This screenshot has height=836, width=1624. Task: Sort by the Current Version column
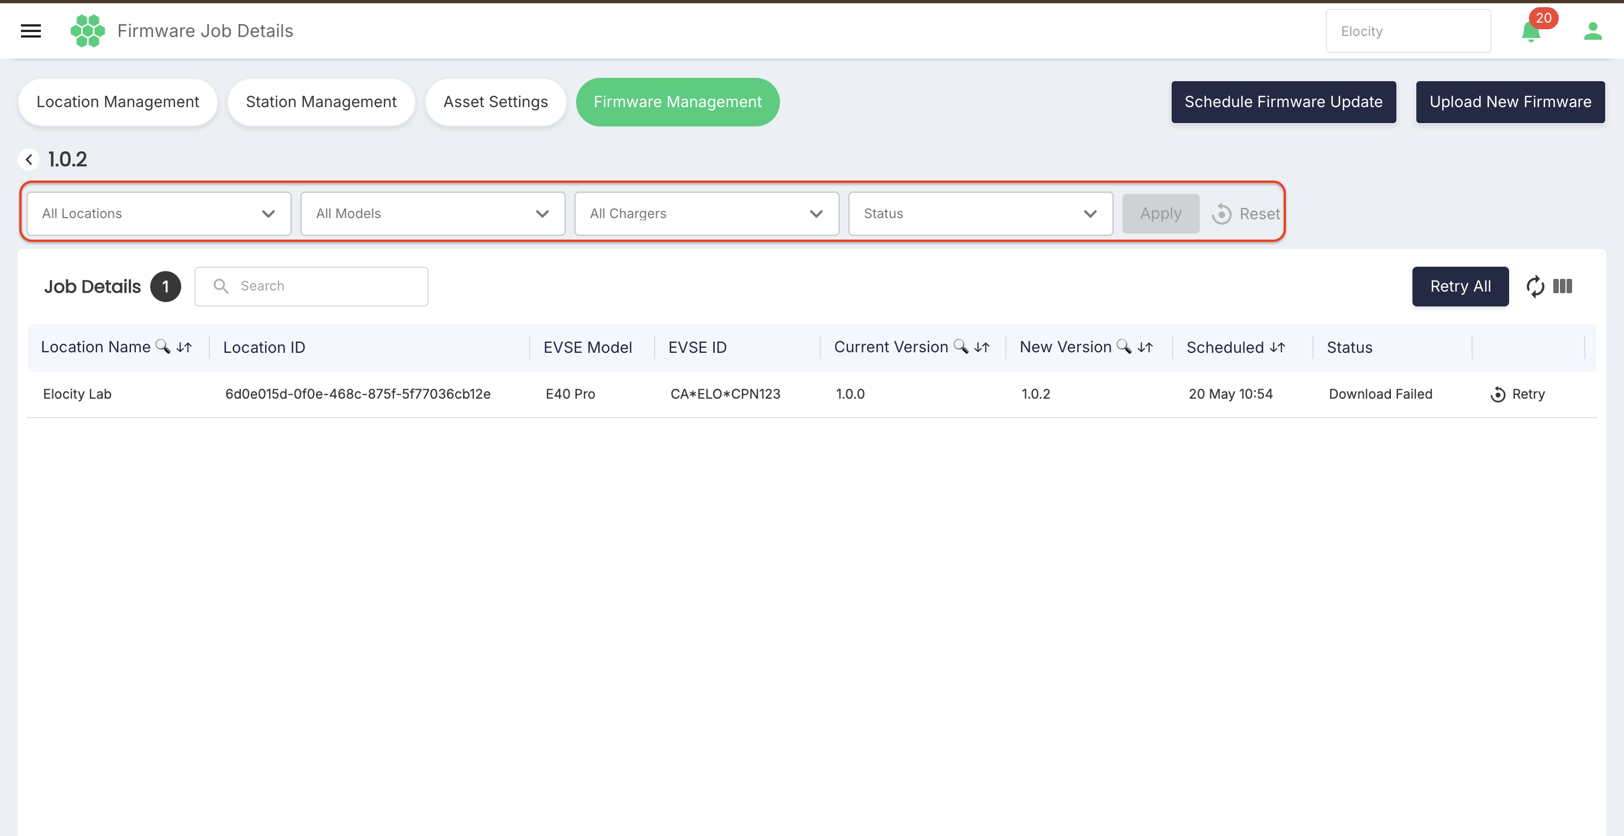(982, 347)
